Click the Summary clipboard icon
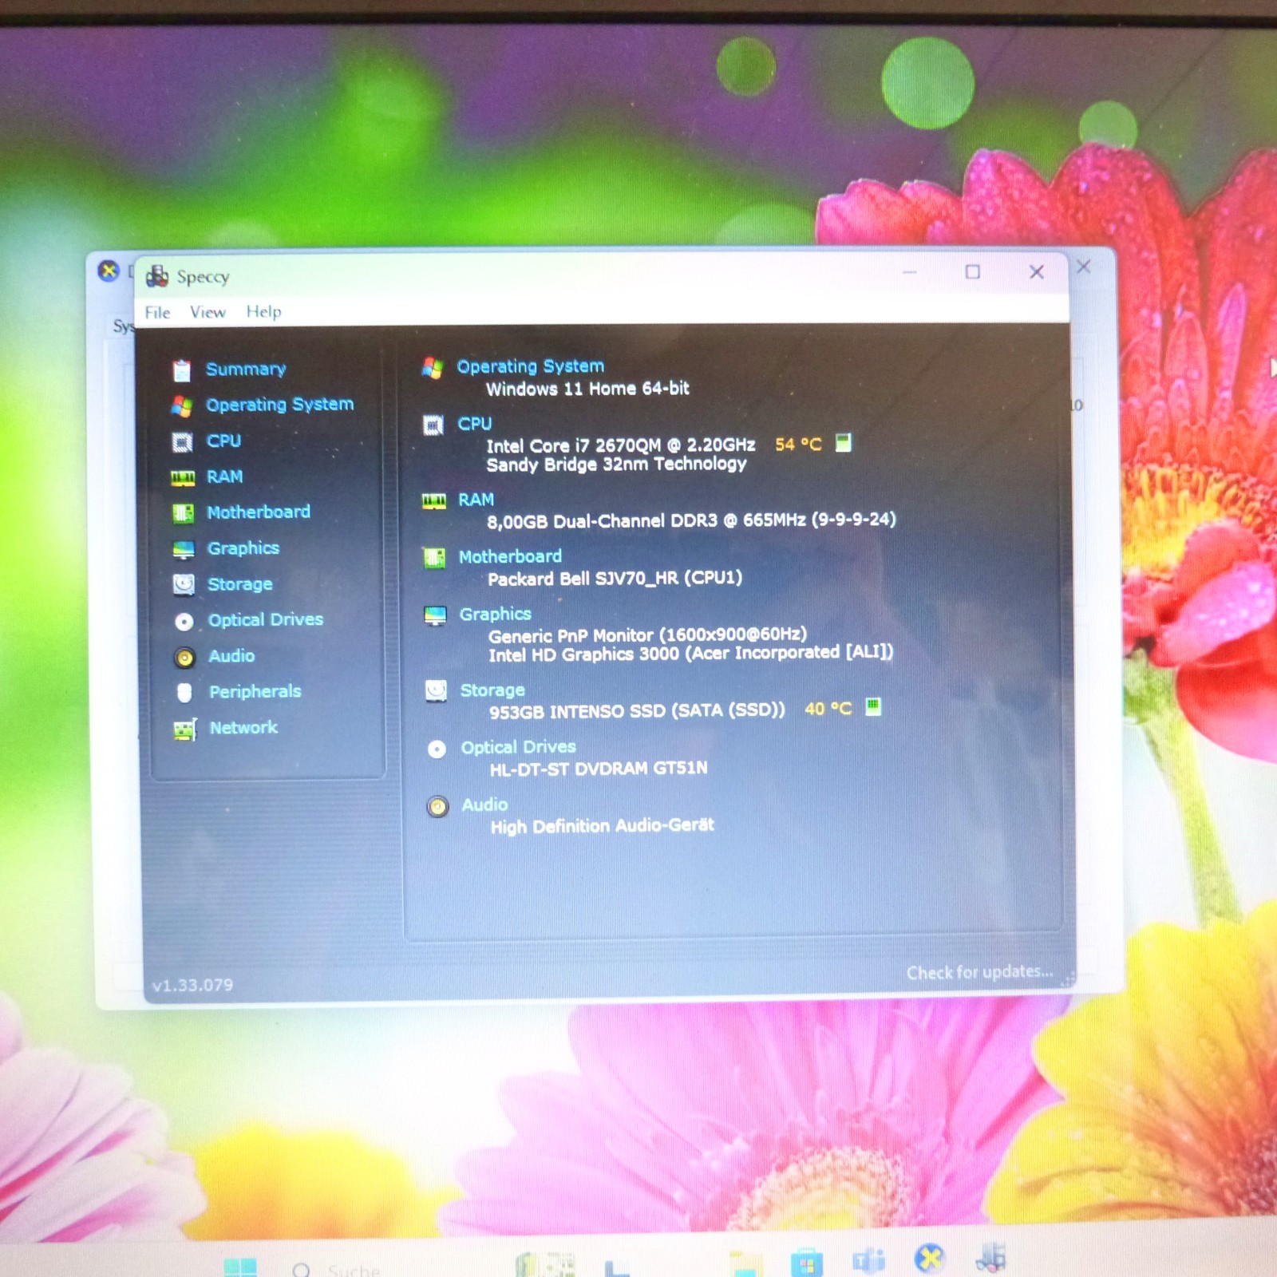Viewport: 1277px width, 1277px height. point(182,370)
